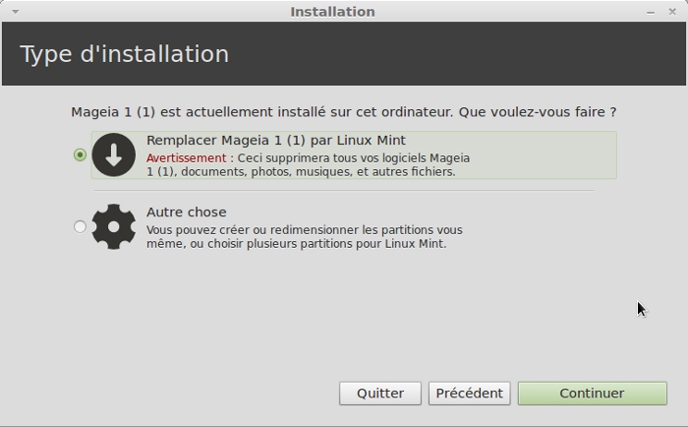Image resolution: width=688 pixels, height=427 pixels.
Task: Proceed with the Continuer button
Action: click(592, 393)
